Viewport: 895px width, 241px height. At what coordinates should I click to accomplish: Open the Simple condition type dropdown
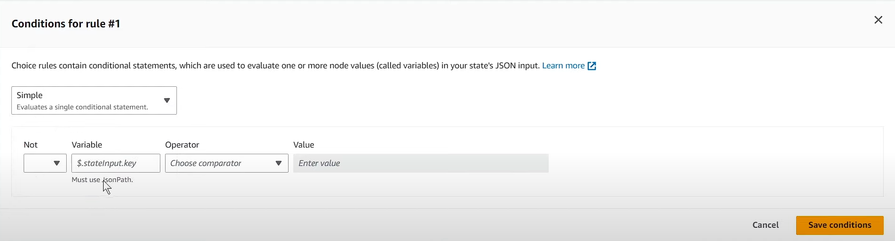[94, 100]
